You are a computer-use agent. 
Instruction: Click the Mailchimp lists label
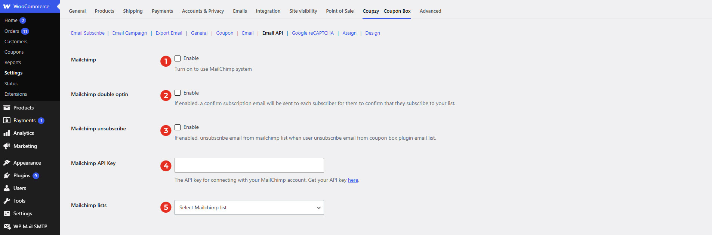[x=89, y=205]
